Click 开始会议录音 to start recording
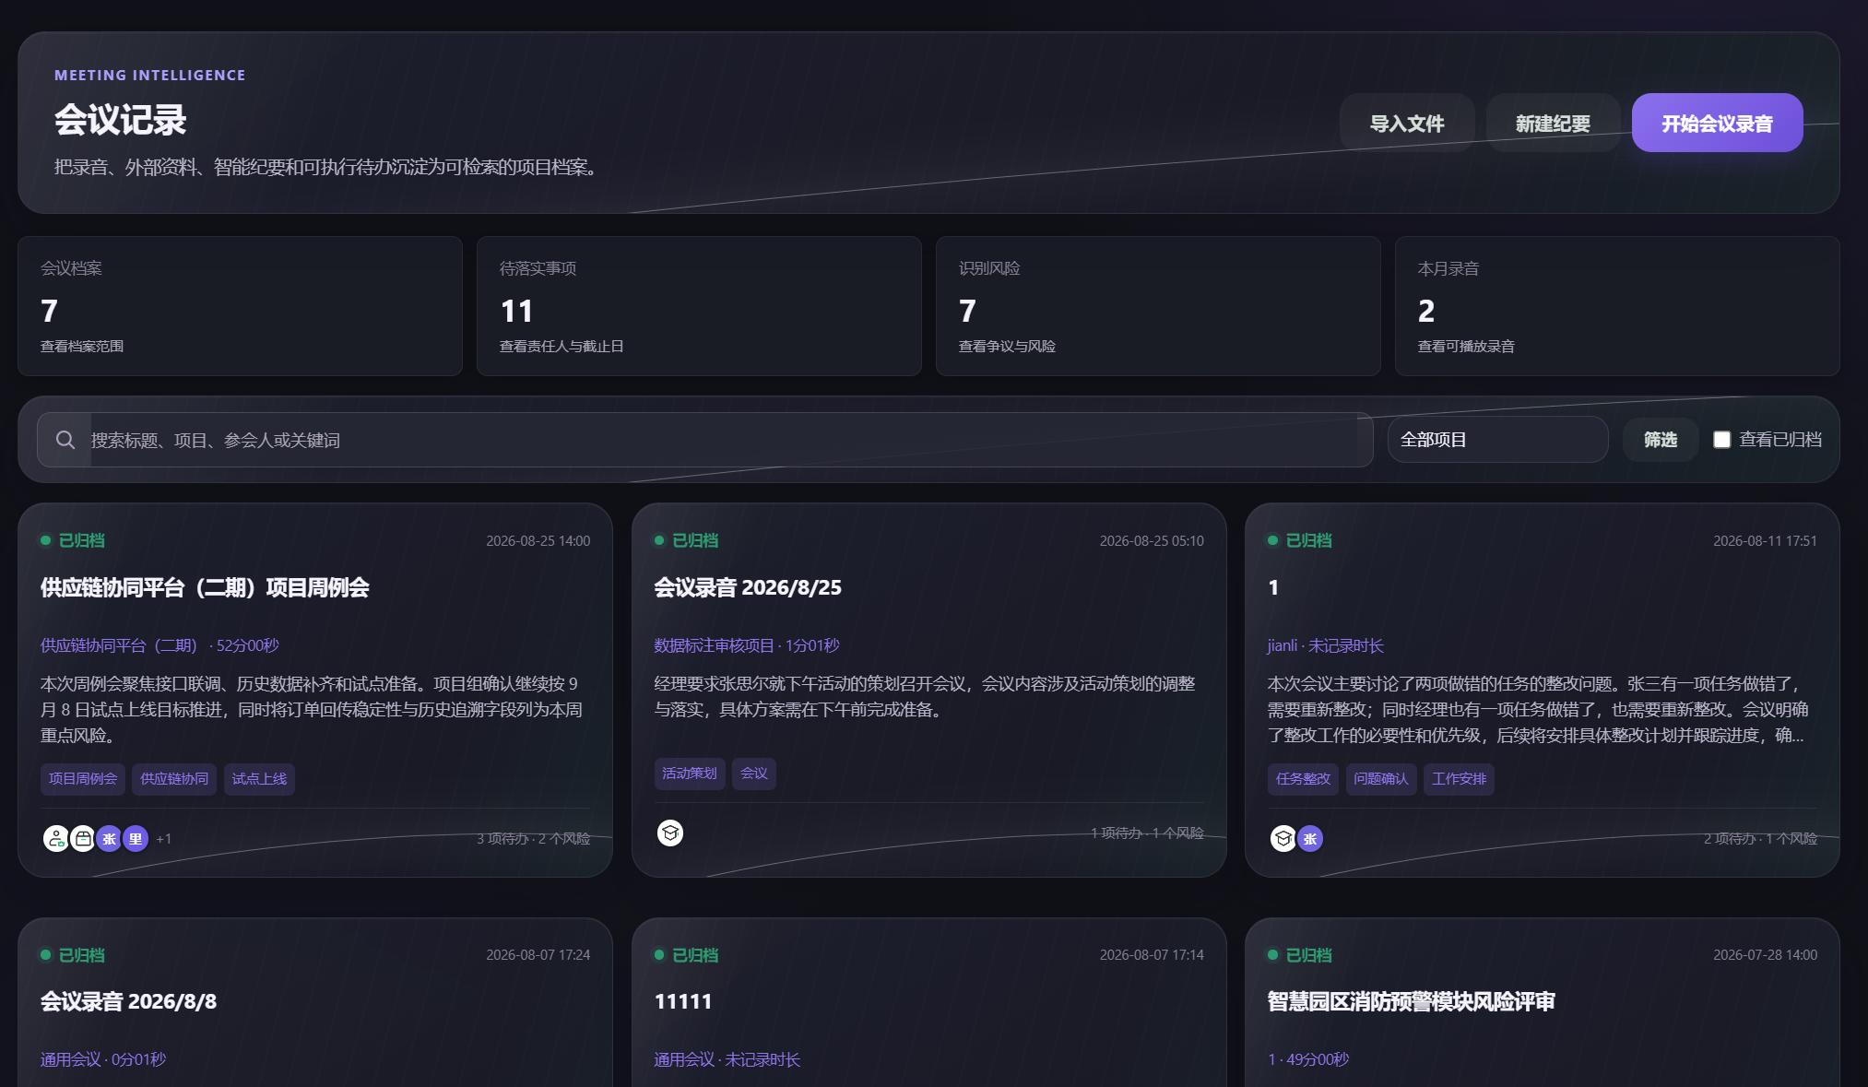Screen dimensions: 1868x1087 tap(1717, 123)
